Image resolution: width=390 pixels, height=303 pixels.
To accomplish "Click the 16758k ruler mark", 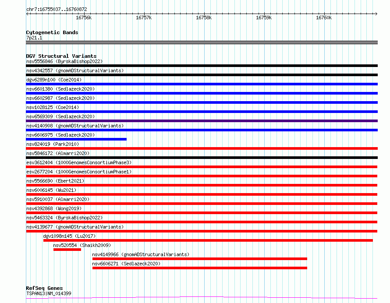I will pyautogui.click(x=204, y=18).
